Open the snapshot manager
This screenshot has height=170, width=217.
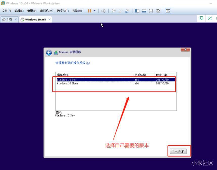[127, 11]
